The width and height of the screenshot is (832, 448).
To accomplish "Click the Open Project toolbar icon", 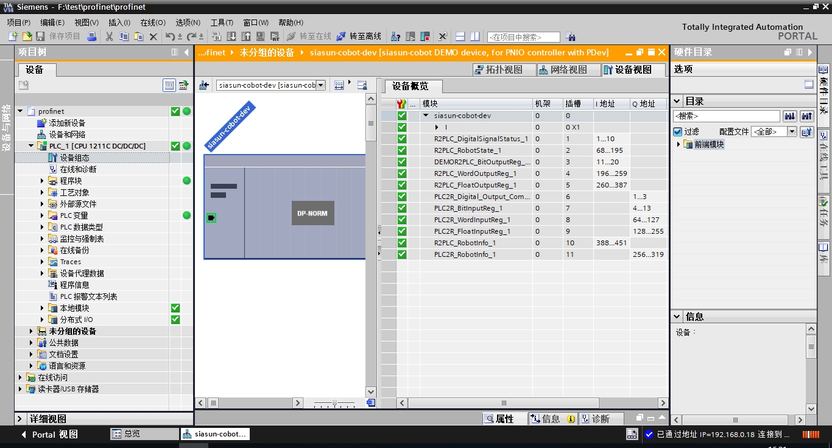I will coord(27,37).
